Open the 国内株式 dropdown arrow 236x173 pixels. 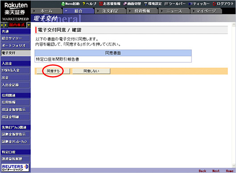coord(29,25)
